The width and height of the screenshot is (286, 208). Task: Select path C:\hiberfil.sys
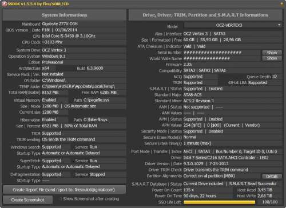pos(96,120)
